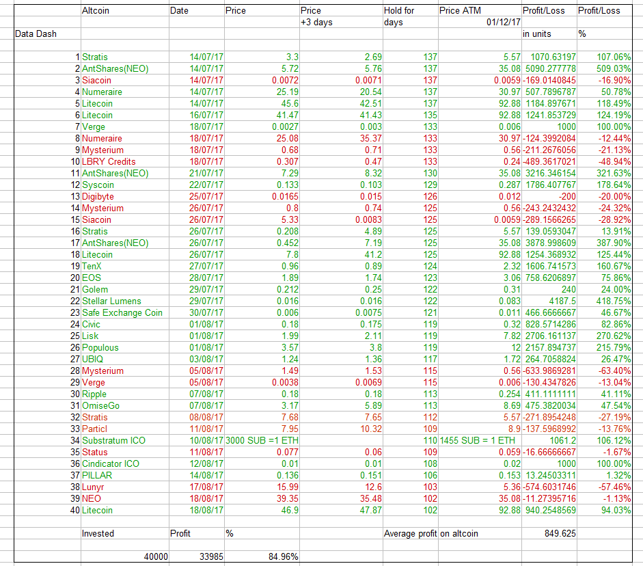643x566 pixels.
Task: Click the 'Safe Exchange Coin' cell
Action: coord(125,312)
